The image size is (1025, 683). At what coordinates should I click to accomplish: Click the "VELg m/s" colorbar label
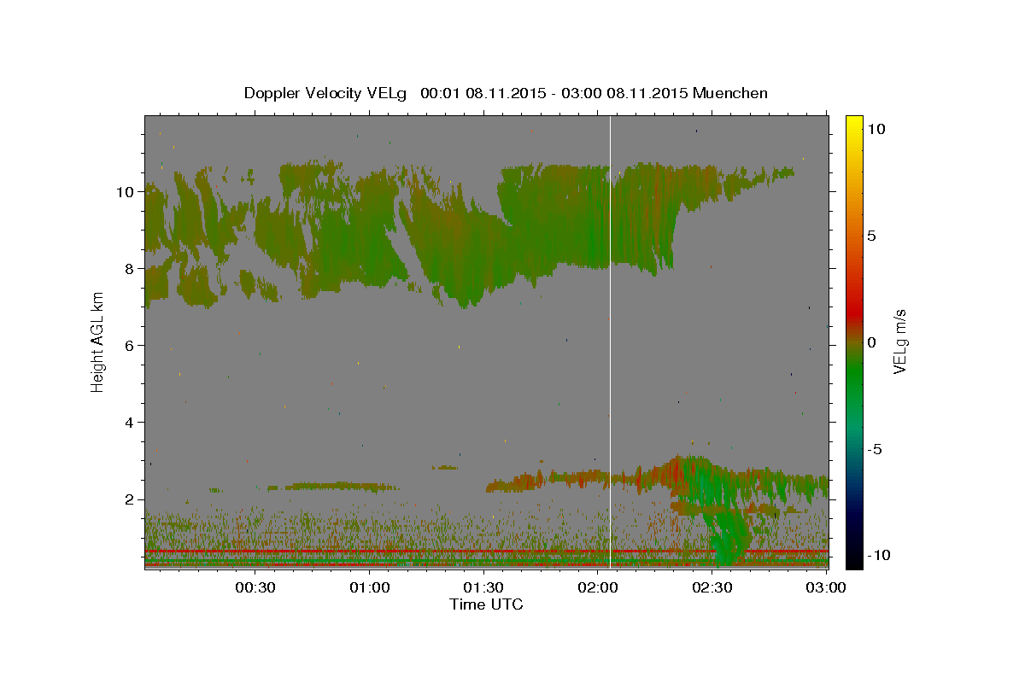click(x=899, y=342)
